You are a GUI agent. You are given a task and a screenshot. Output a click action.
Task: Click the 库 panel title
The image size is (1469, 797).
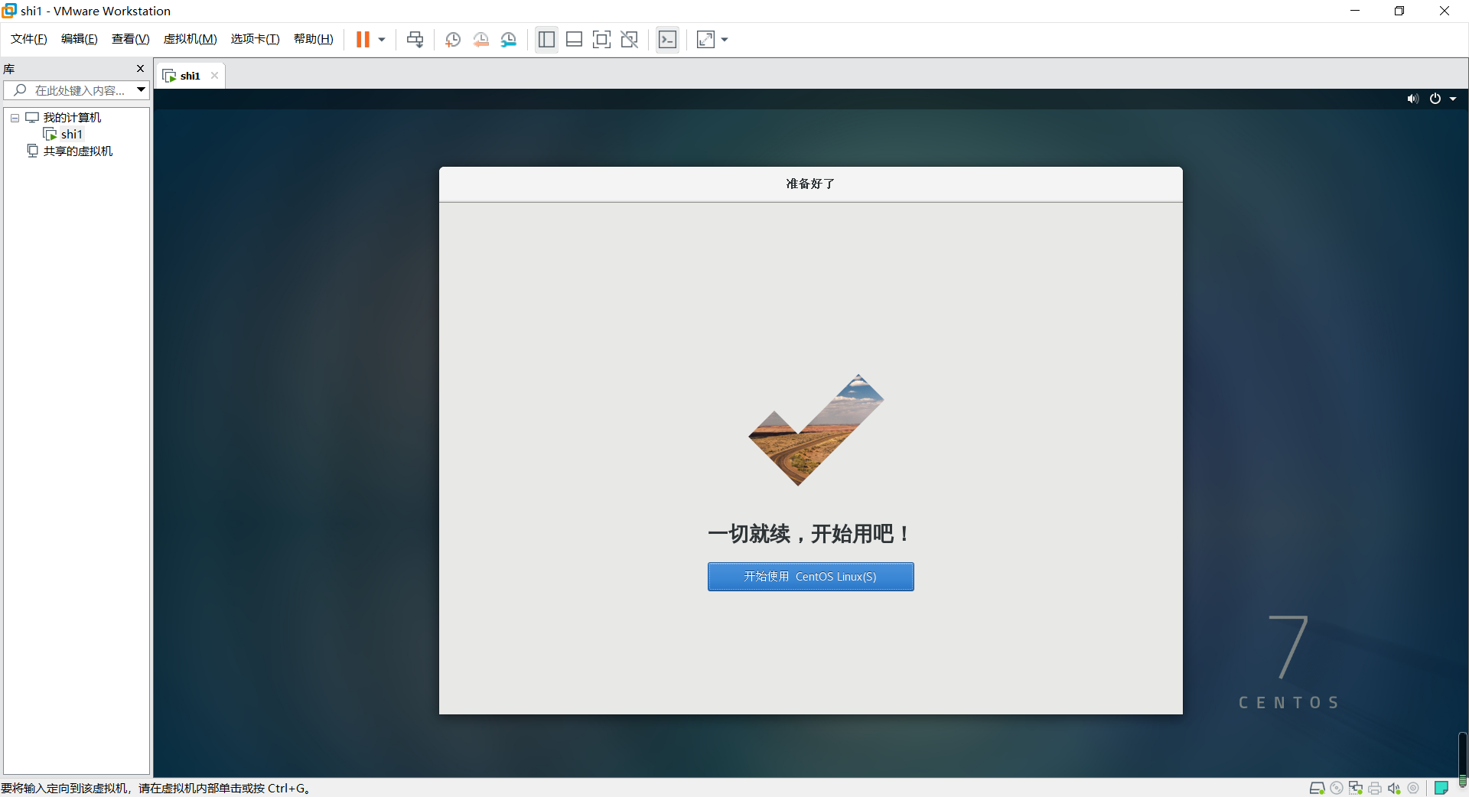click(9, 69)
